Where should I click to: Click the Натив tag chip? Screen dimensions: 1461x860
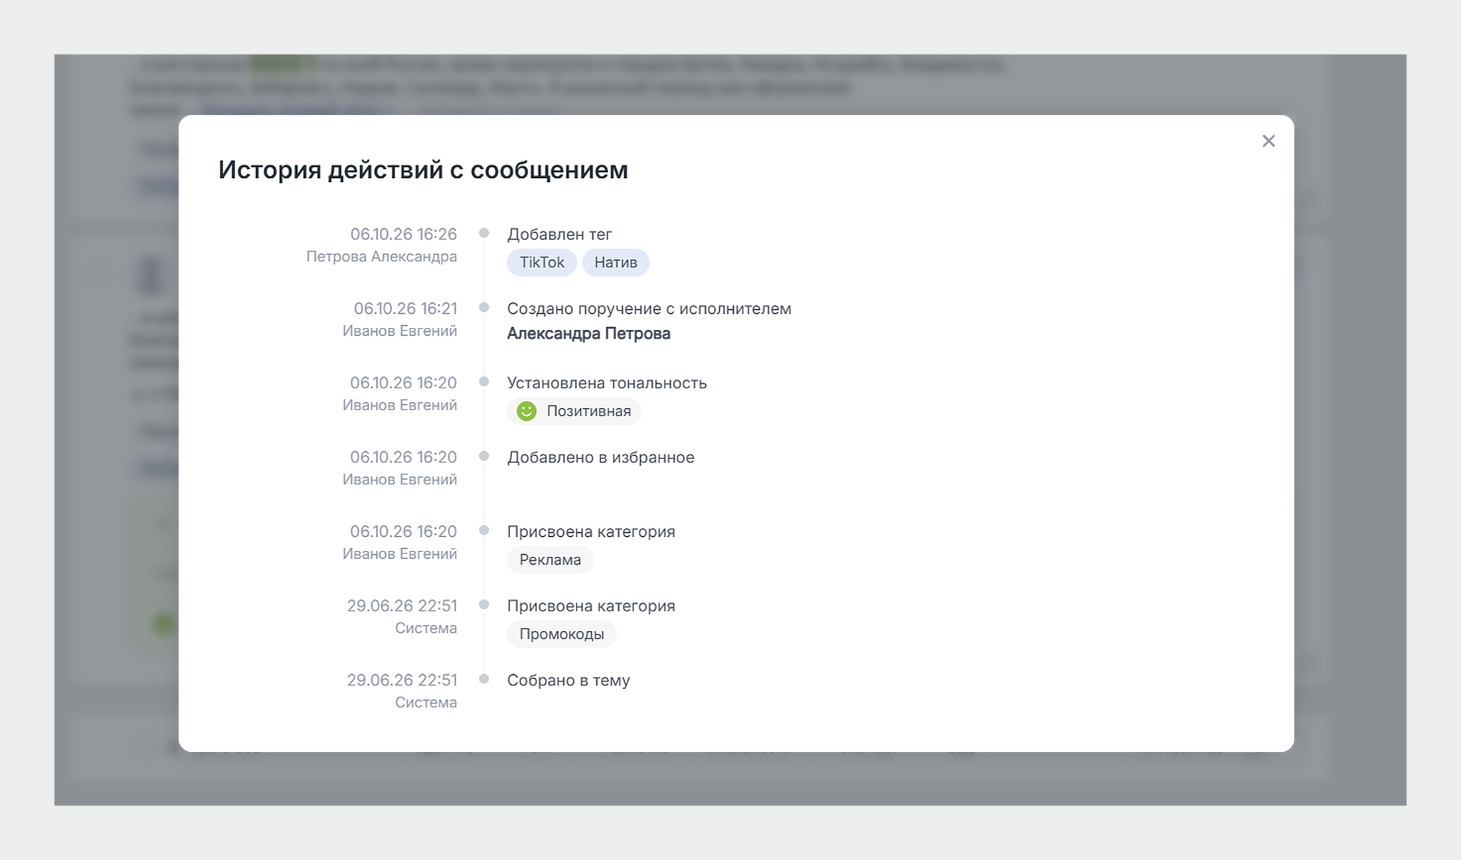[x=616, y=262]
